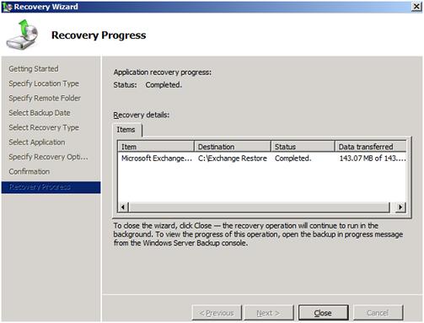This screenshot has width=424, height=323.
Task: Click the Completed. status cell in the table
Action: pos(293,159)
